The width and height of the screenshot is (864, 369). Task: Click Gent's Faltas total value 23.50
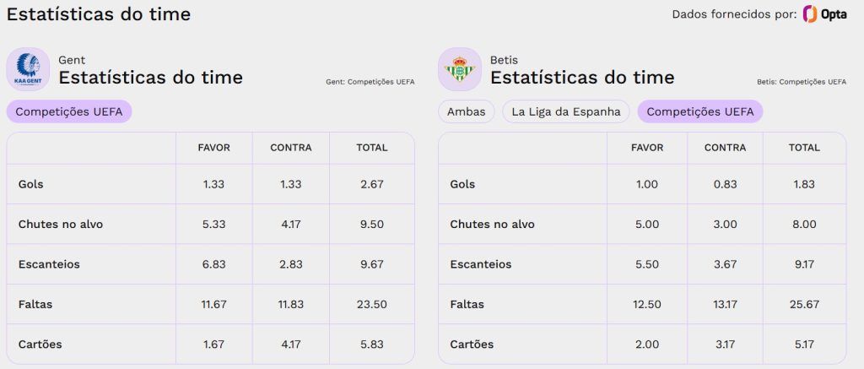tap(371, 305)
